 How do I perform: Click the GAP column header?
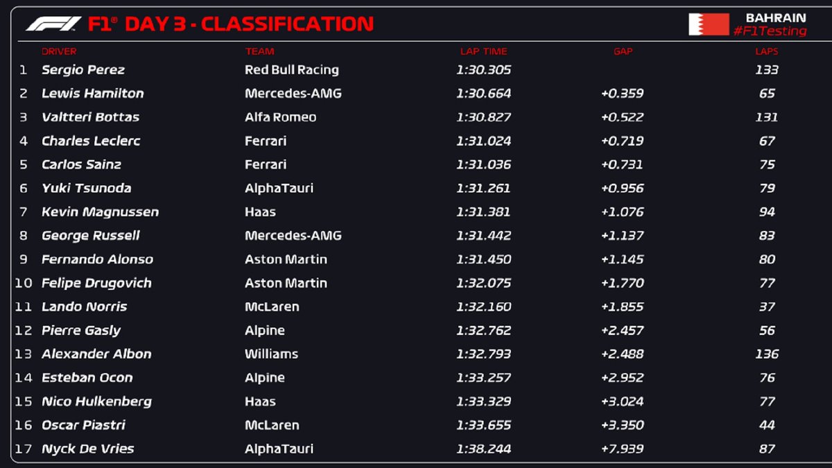pos(623,51)
